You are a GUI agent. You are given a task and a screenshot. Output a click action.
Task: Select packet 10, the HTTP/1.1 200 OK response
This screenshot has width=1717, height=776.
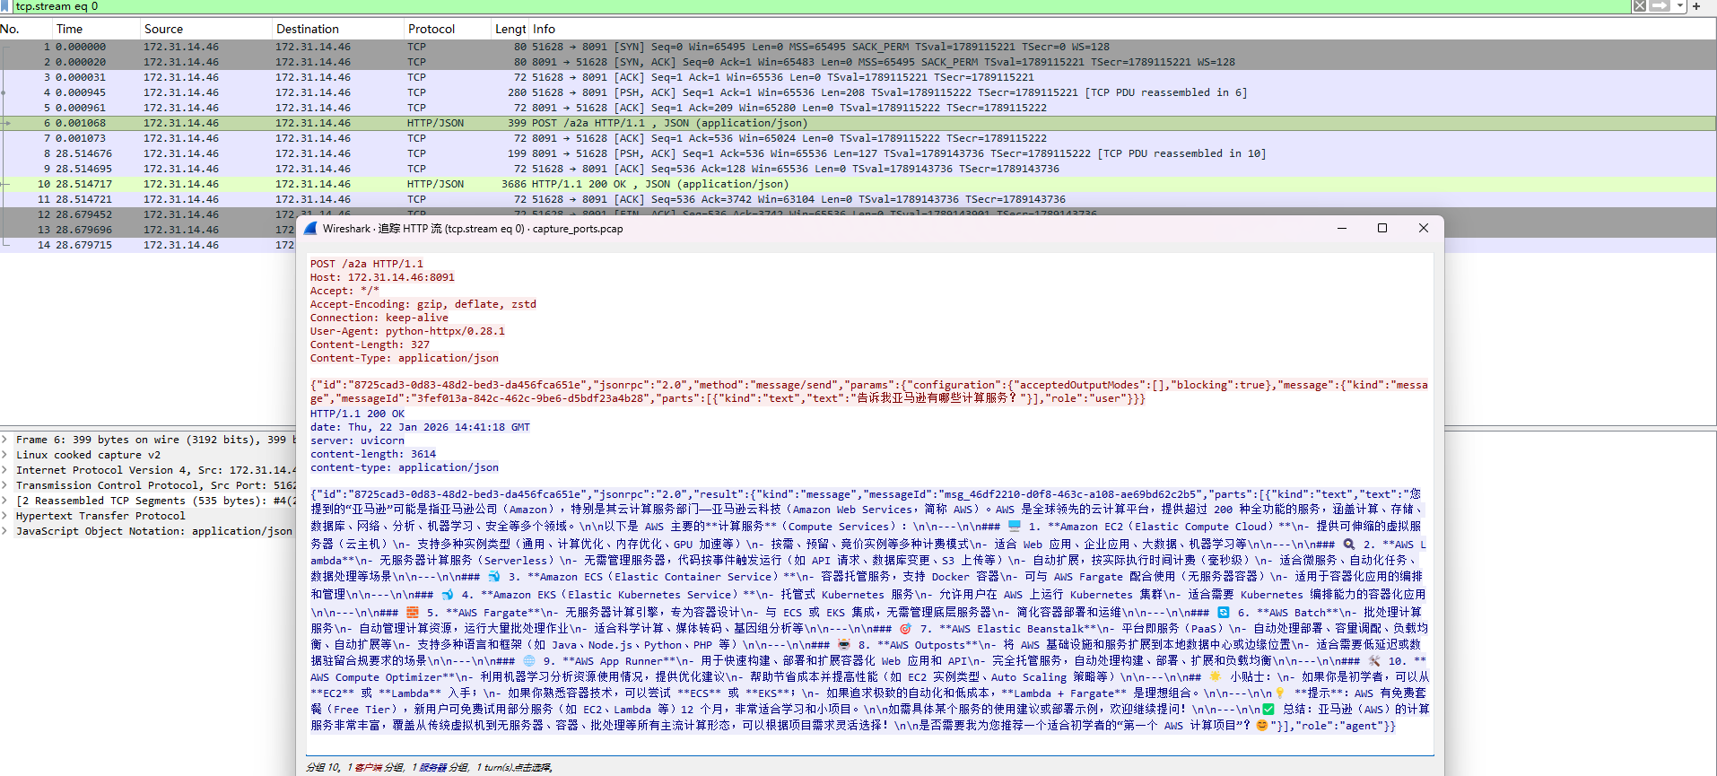pyautogui.click(x=858, y=184)
